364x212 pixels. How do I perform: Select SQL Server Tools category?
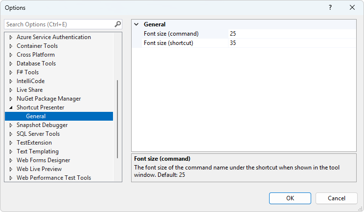pyautogui.click(x=38, y=134)
